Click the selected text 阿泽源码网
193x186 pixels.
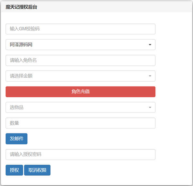pos(21,45)
